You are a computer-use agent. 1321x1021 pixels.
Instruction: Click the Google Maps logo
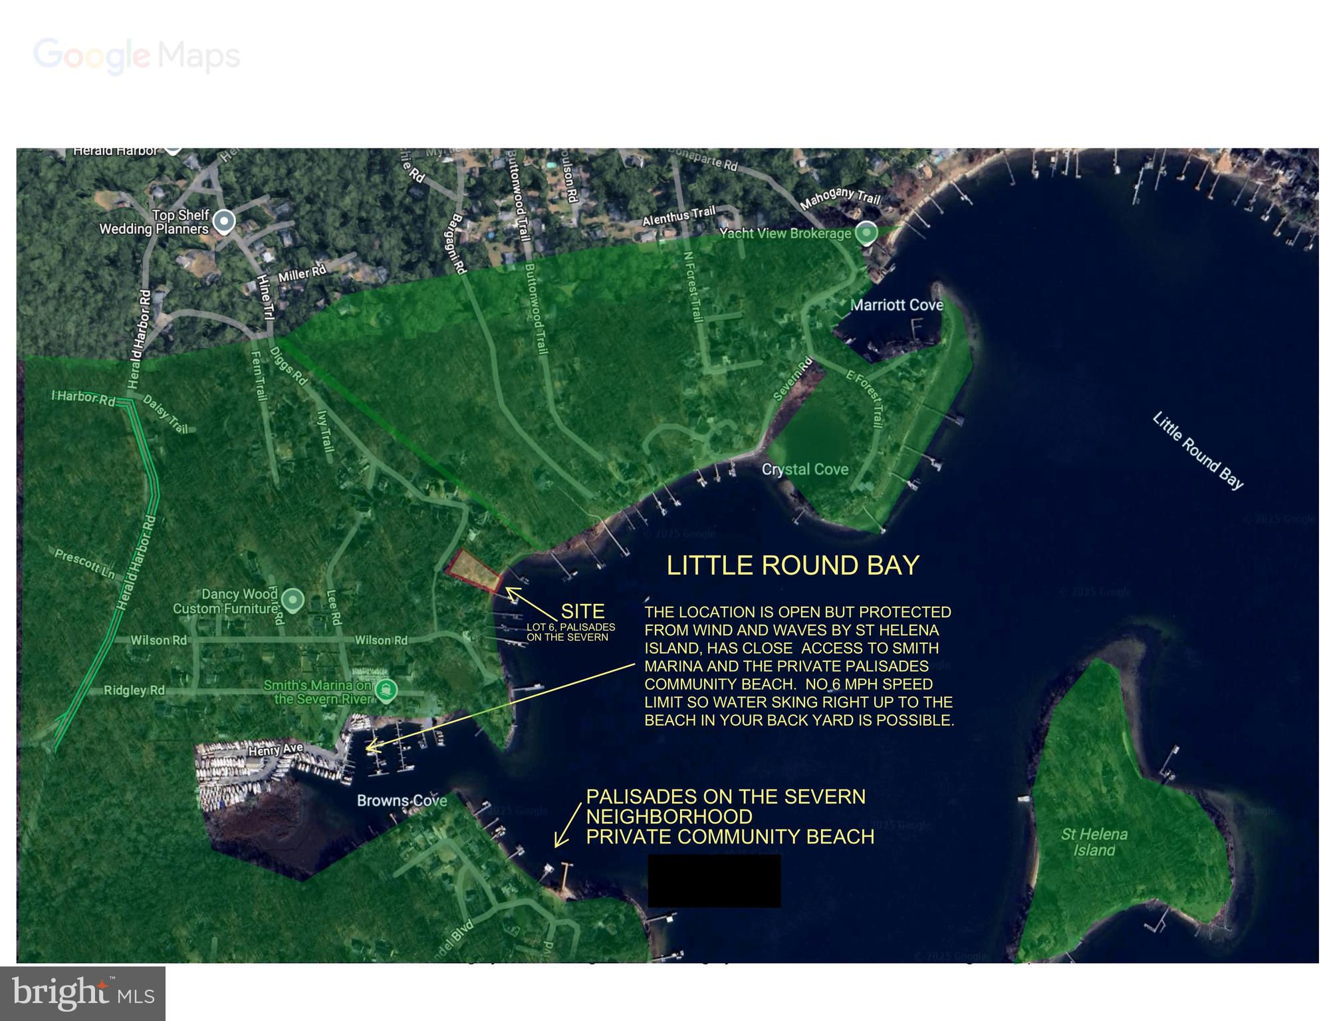(x=136, y=55)
